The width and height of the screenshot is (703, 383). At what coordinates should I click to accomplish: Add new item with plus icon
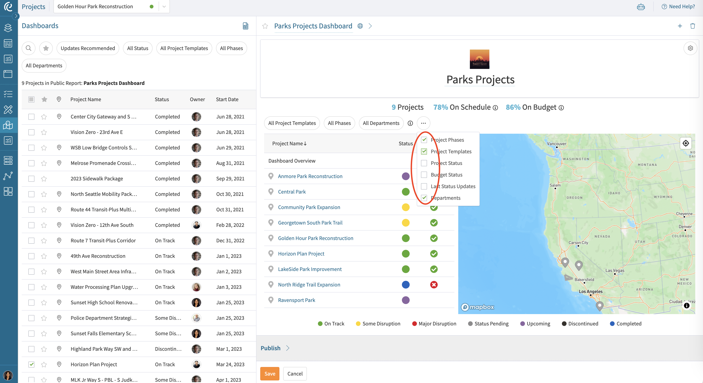[680, 26]
